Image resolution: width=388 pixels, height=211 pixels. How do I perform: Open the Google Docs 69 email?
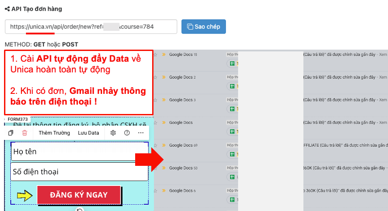183,145
